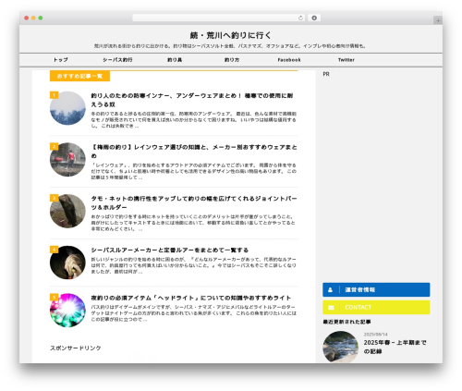
Task: Click the orange number 1 rank badge
Action: pyautogui.click(x=54, y=95)
